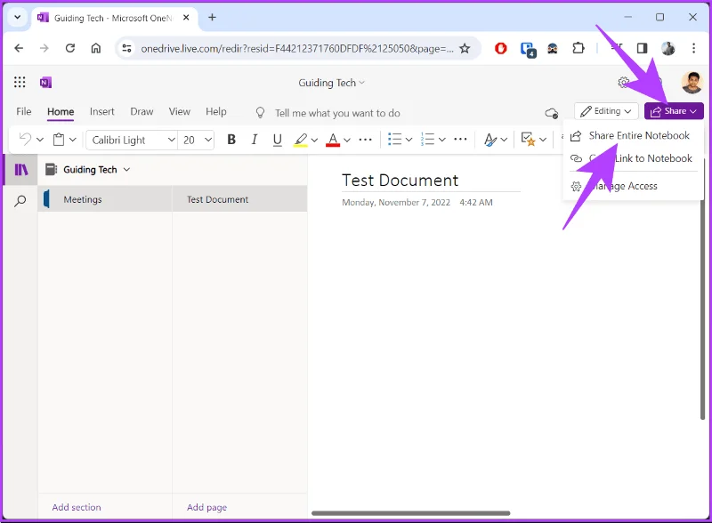Bookmark this page with star icon
Image resolution: width=712 pixels, height=523 pixels.
click(x=465, y=49)
